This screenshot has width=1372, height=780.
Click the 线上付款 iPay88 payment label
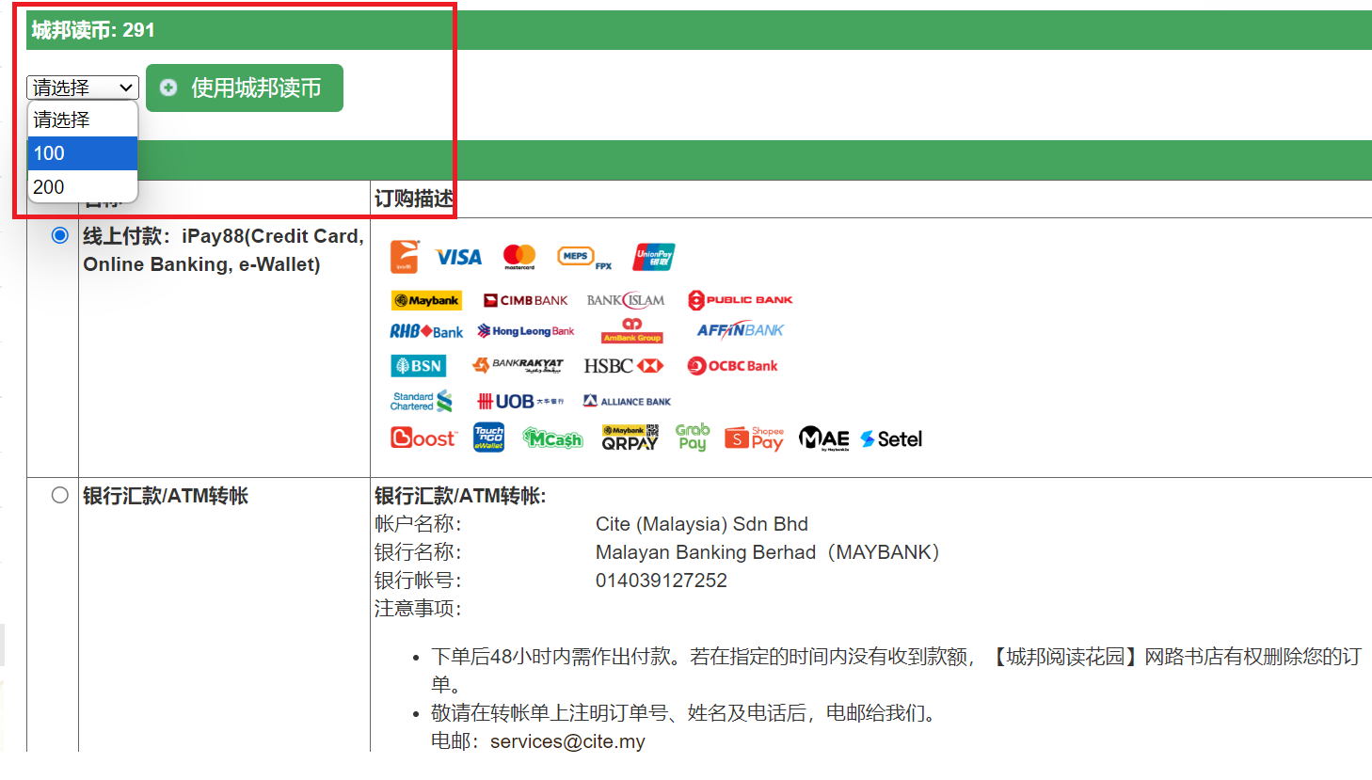[223, 250]
